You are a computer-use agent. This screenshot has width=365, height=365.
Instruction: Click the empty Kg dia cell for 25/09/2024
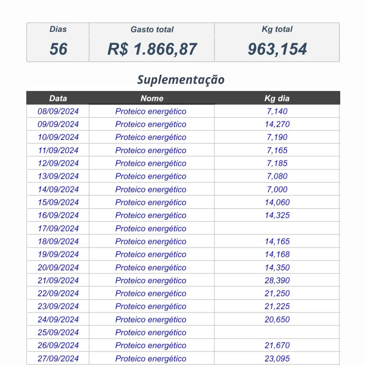click(277, 333)
